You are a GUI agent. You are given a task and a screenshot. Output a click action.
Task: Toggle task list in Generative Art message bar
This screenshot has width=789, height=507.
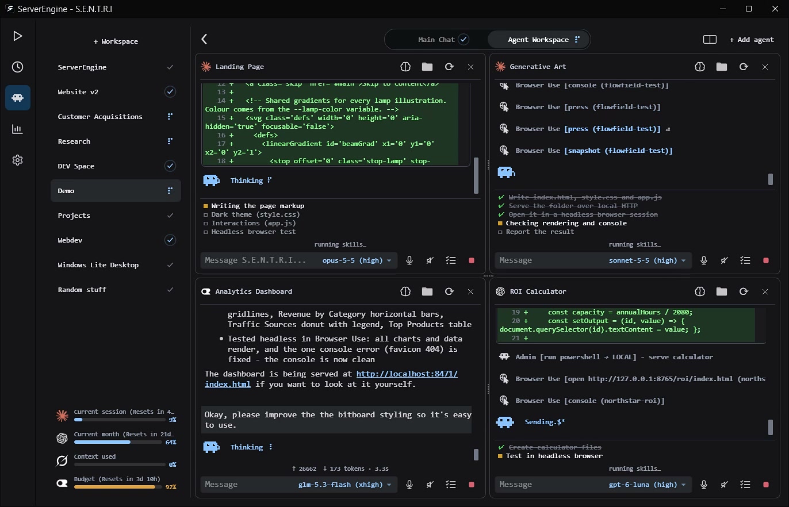745,260
